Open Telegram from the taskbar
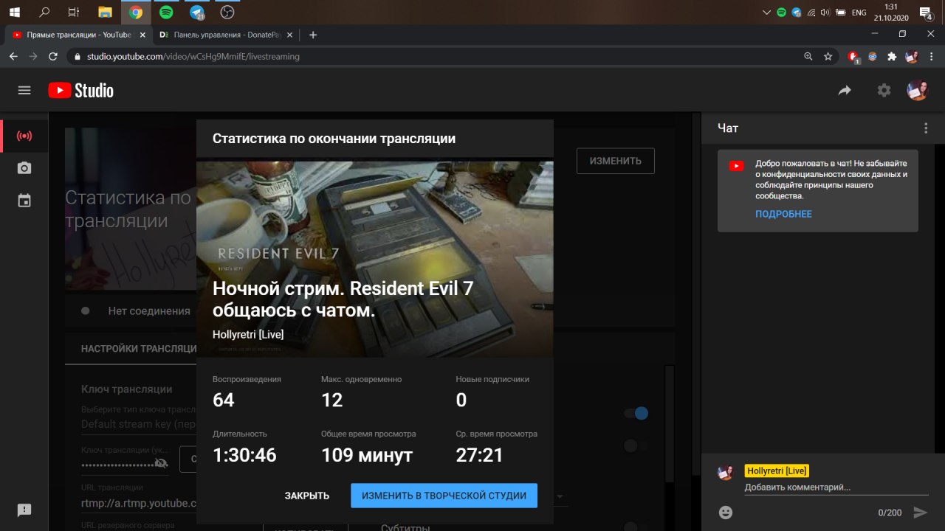The width and height of the screenshot is (945, 531). 197,12
